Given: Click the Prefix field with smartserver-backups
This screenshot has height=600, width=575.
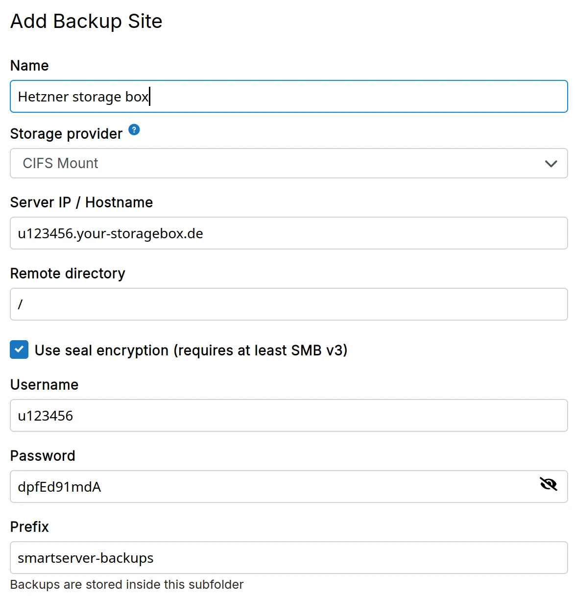Looking at the screenshot, I should click(x=288, y=558).
